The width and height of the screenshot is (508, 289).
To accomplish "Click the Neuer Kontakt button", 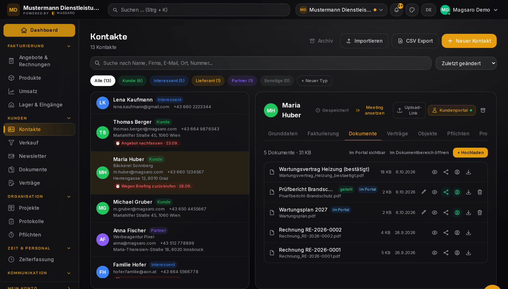I will (469, 41).
